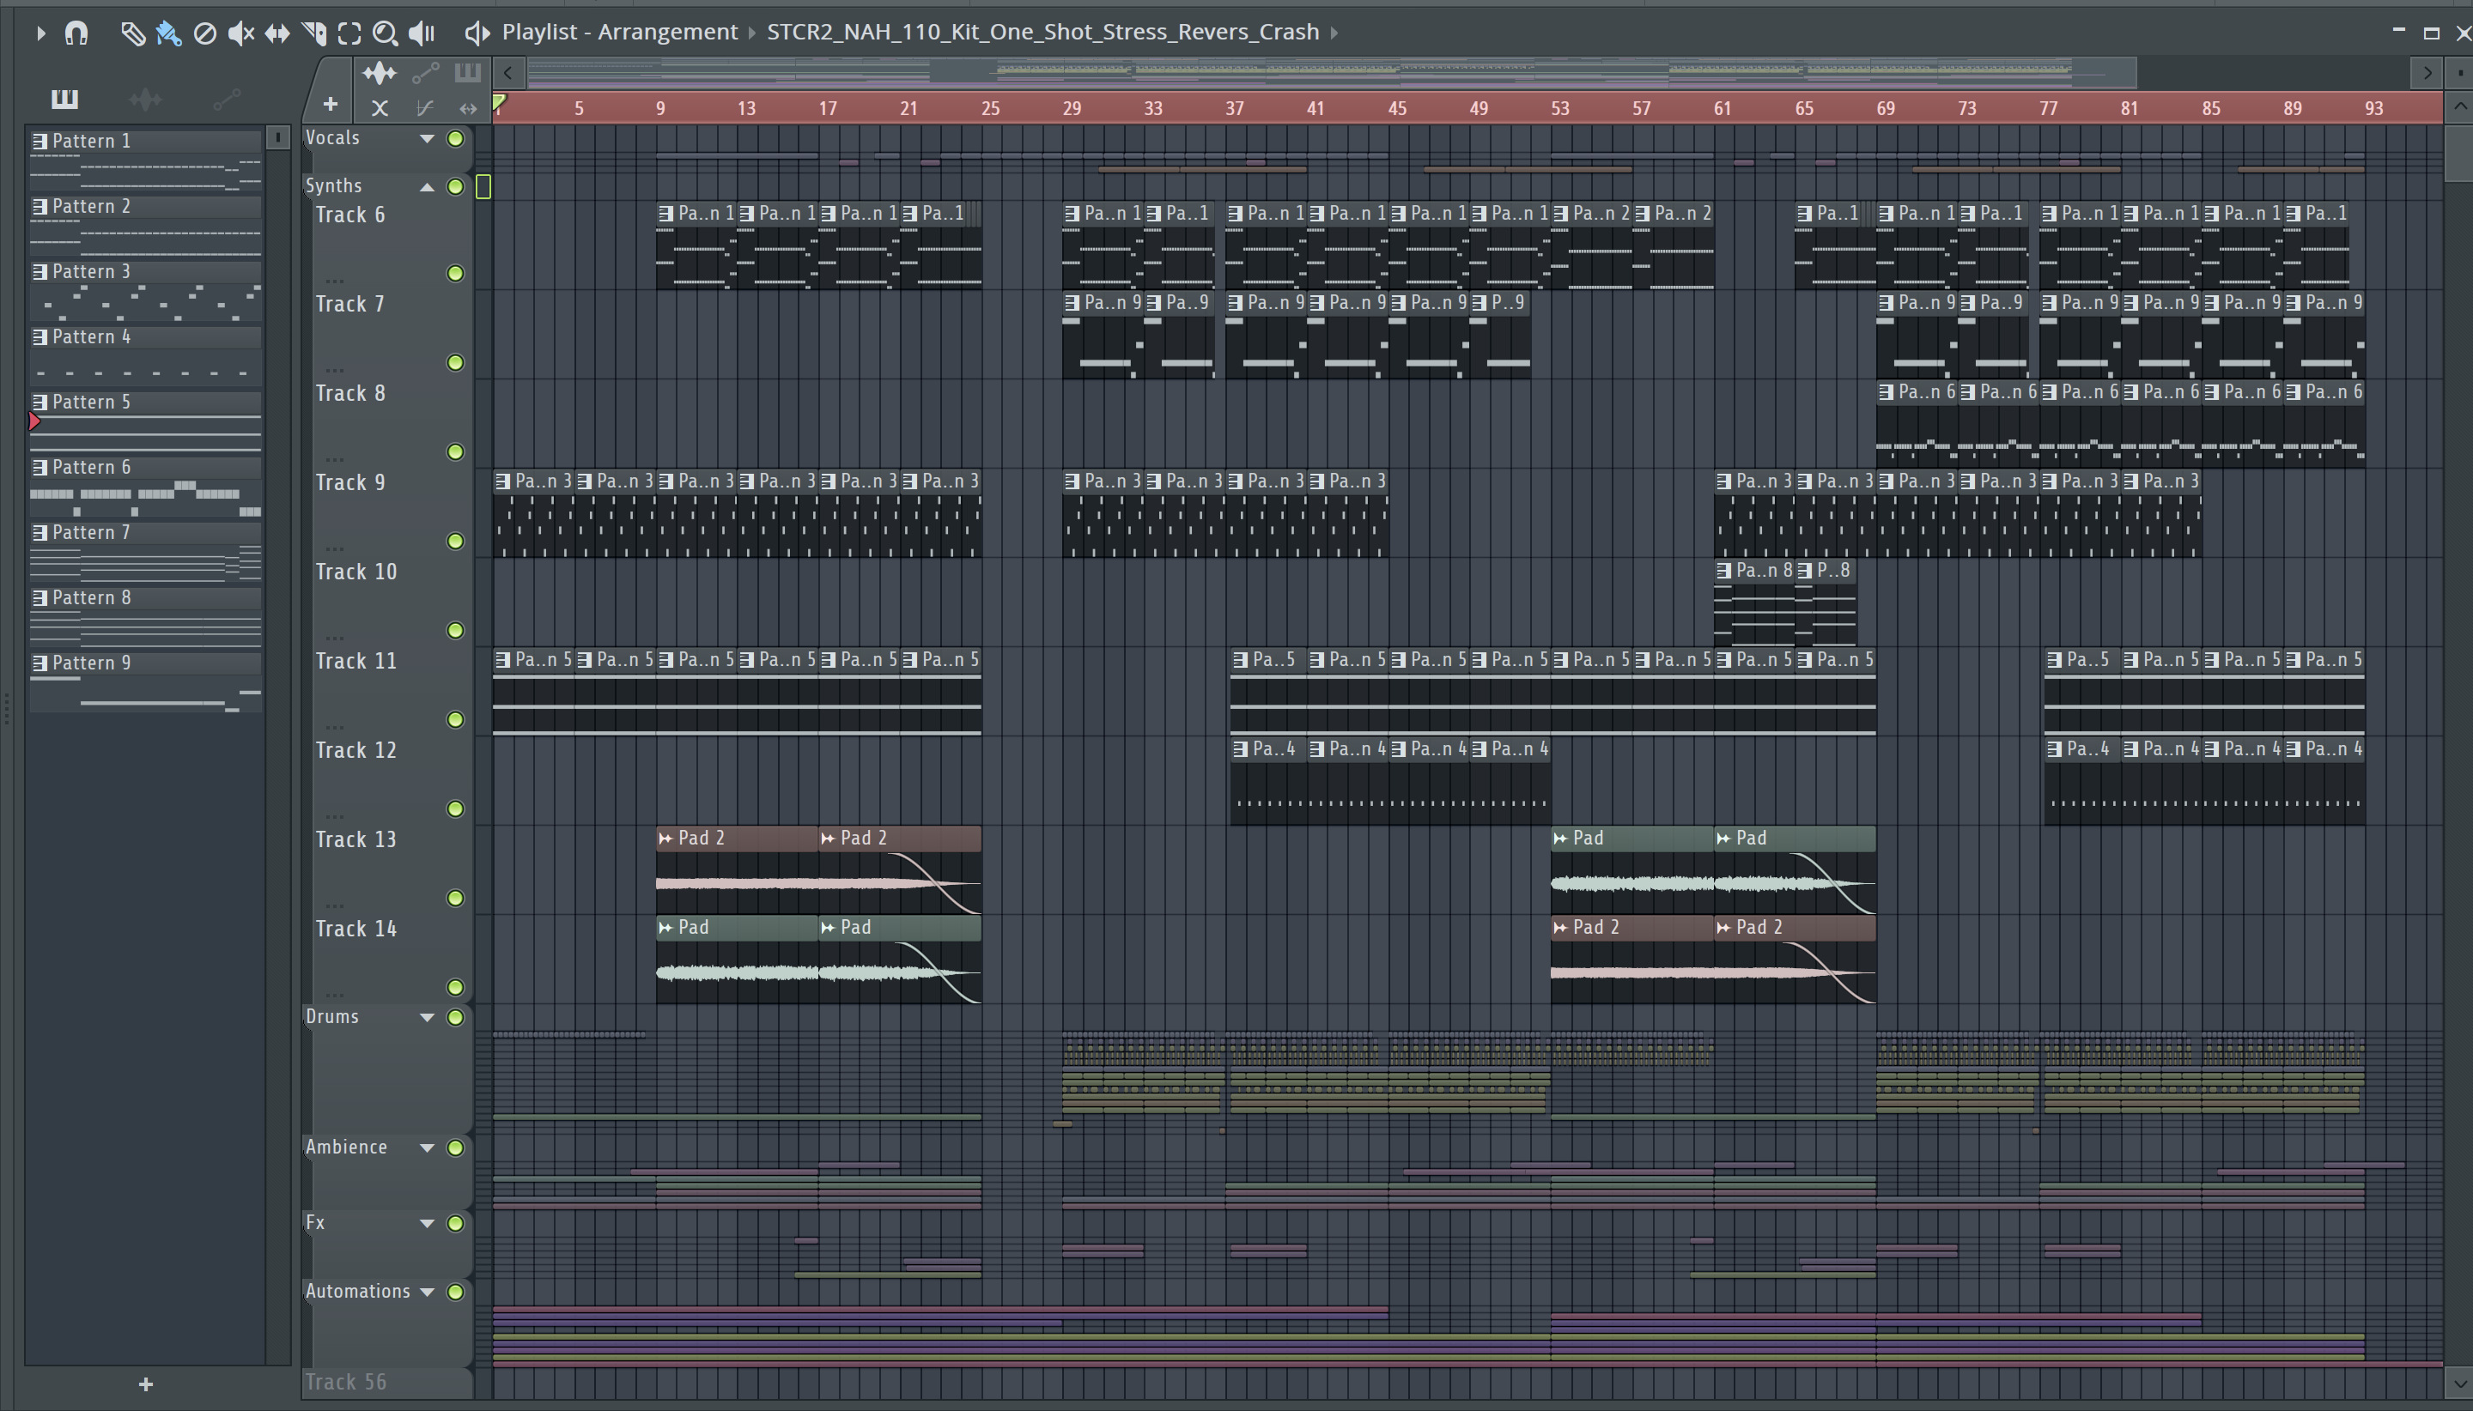Select the Zoom tool
The width and height of the screenshot is (2473, 1411).
pos(385,34)
